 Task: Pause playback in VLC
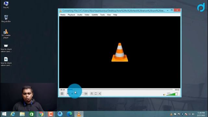click(x=62, y=94)
